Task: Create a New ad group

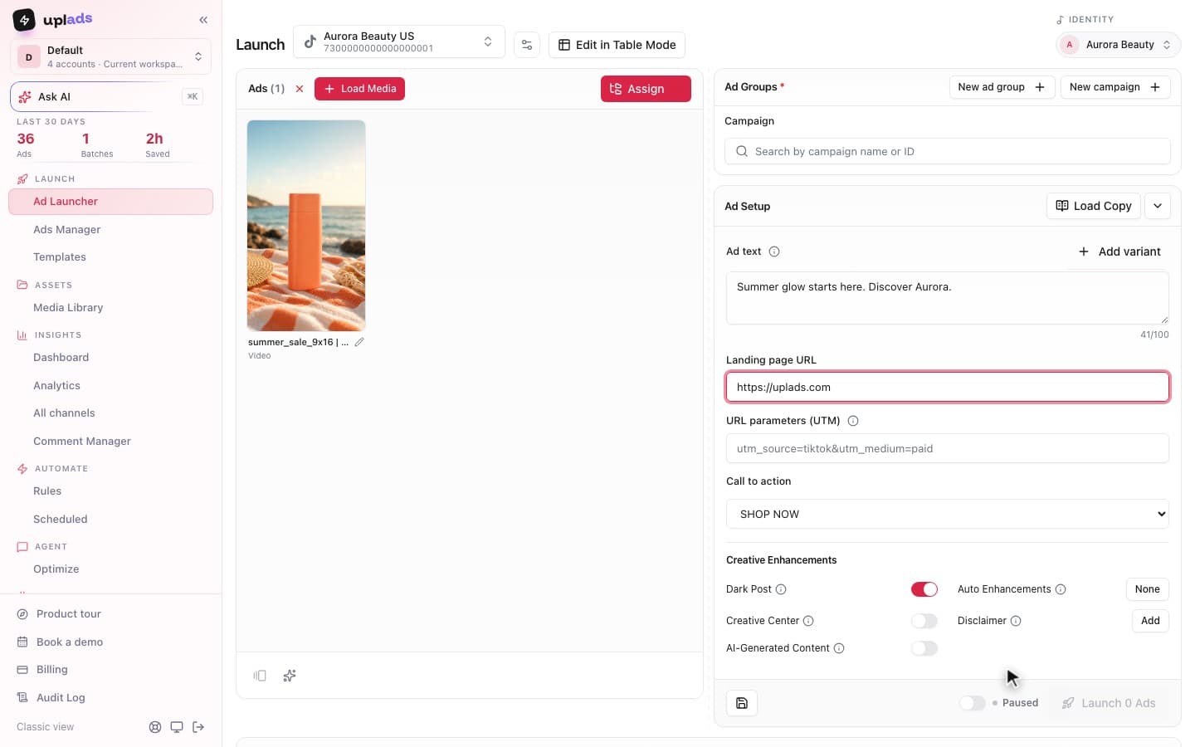Action: tap(1002, 87)
